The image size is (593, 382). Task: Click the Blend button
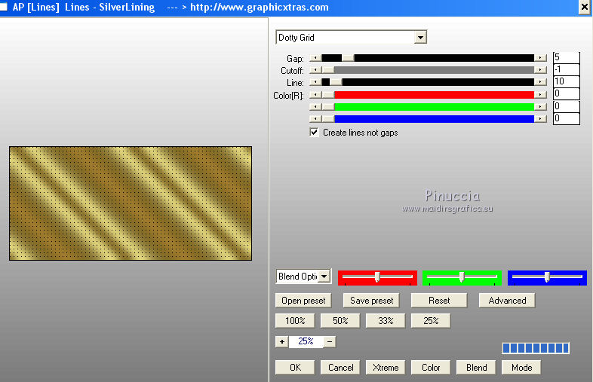tap(476, 367)
